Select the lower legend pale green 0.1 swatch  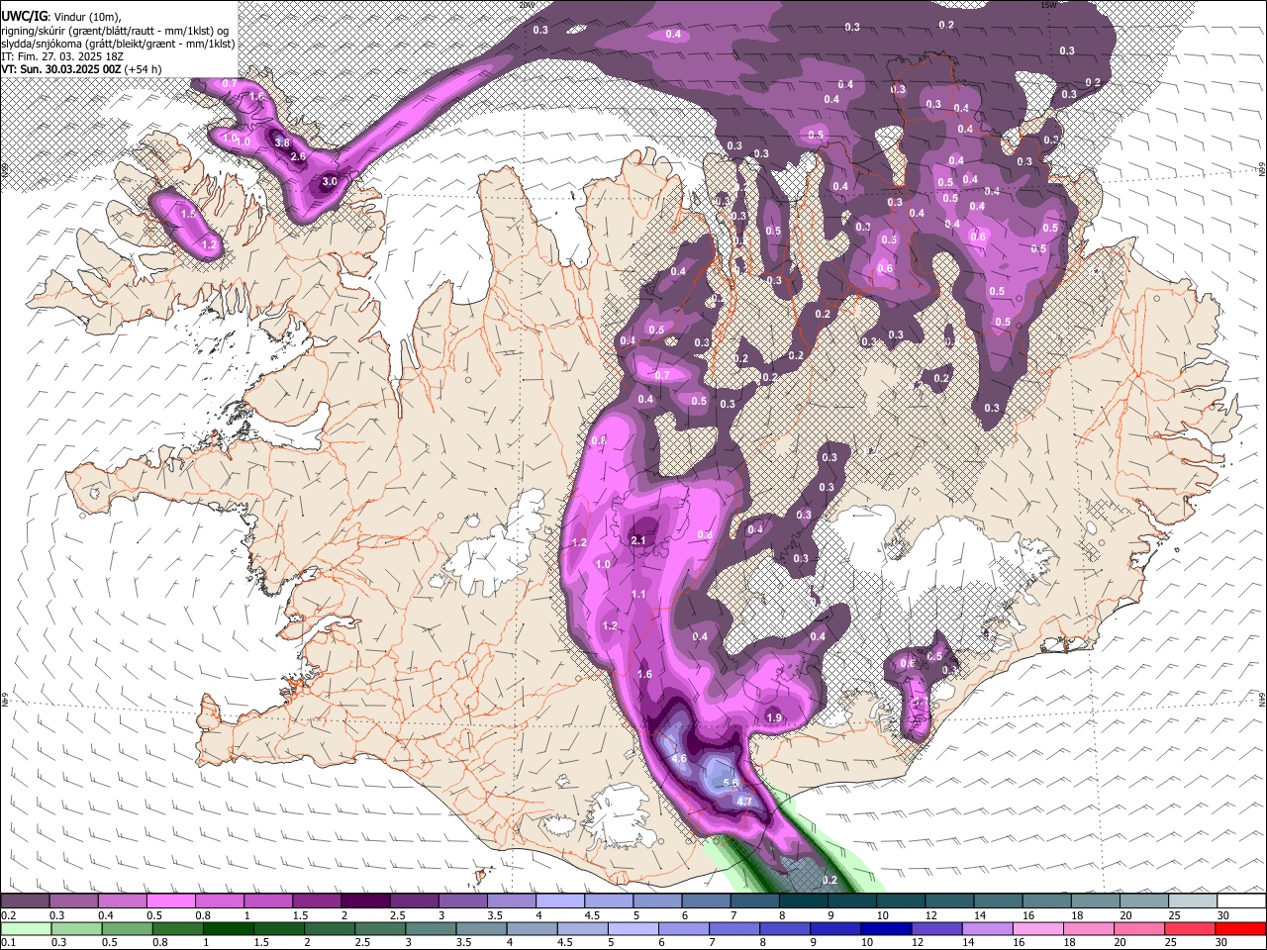26,928
